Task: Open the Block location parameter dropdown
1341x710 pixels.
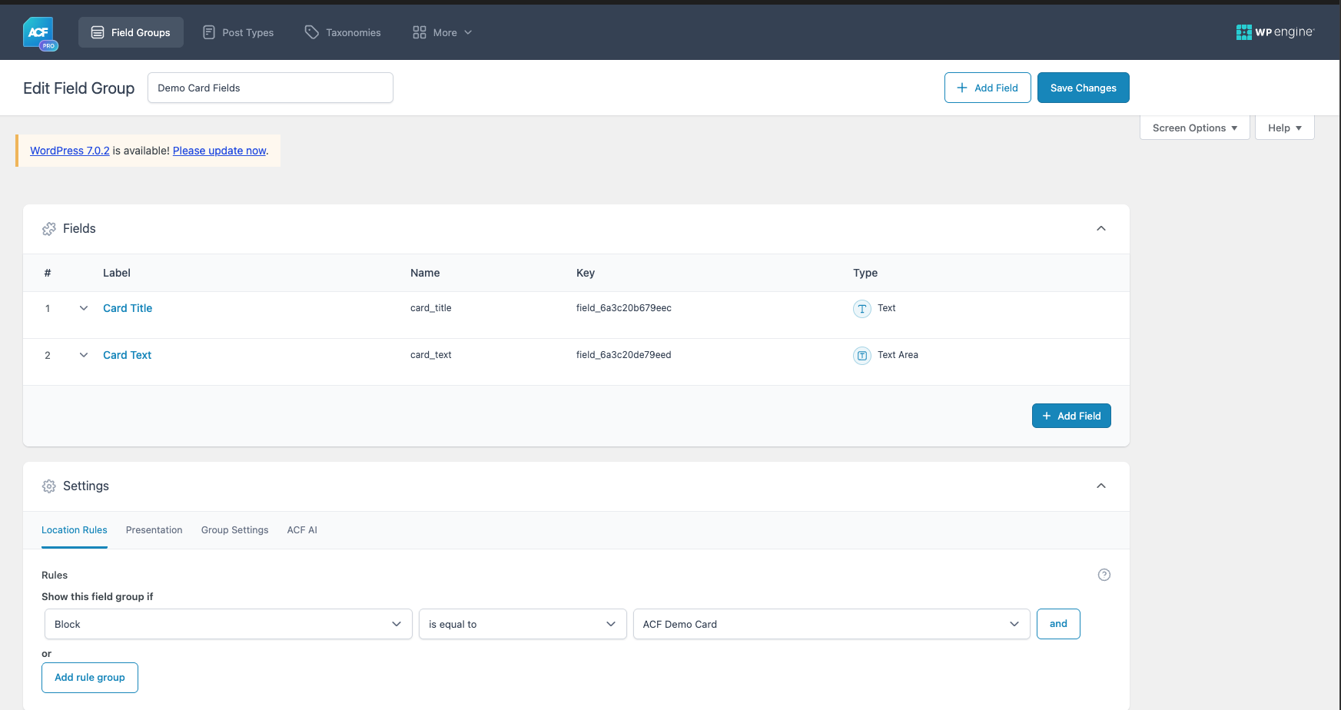Action: (228, 624)
